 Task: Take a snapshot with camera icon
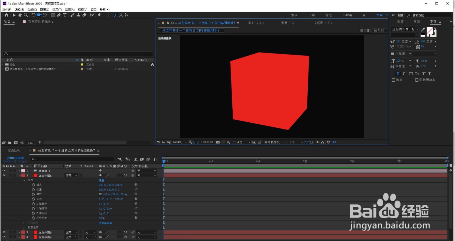point(218,142)
